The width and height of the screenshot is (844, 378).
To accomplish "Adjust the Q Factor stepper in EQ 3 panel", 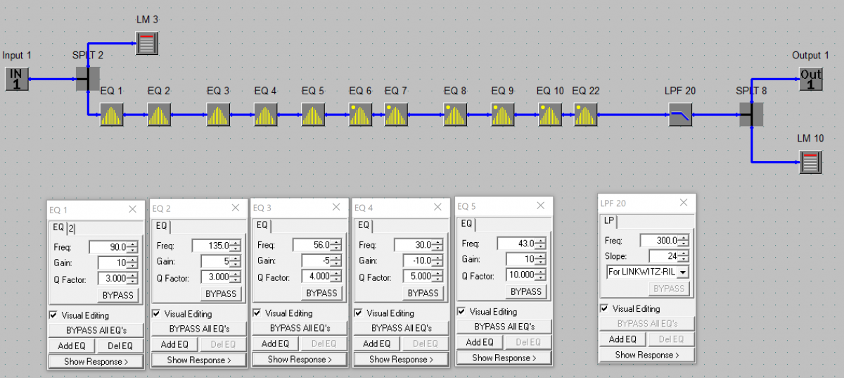I will [336, 276].
